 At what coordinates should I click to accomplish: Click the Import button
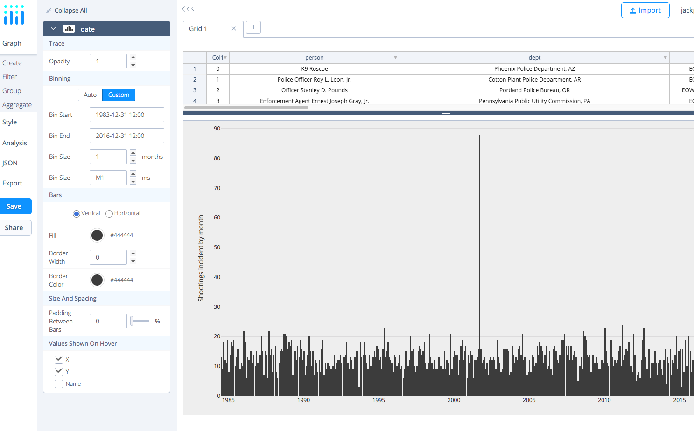pyautogui.click(x=645, y=10)
